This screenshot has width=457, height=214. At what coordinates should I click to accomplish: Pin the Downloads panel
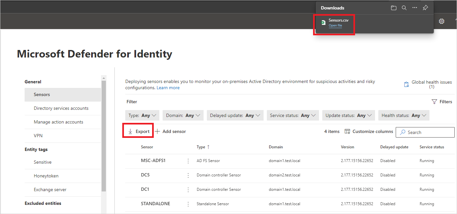click(x=425, y=8)
